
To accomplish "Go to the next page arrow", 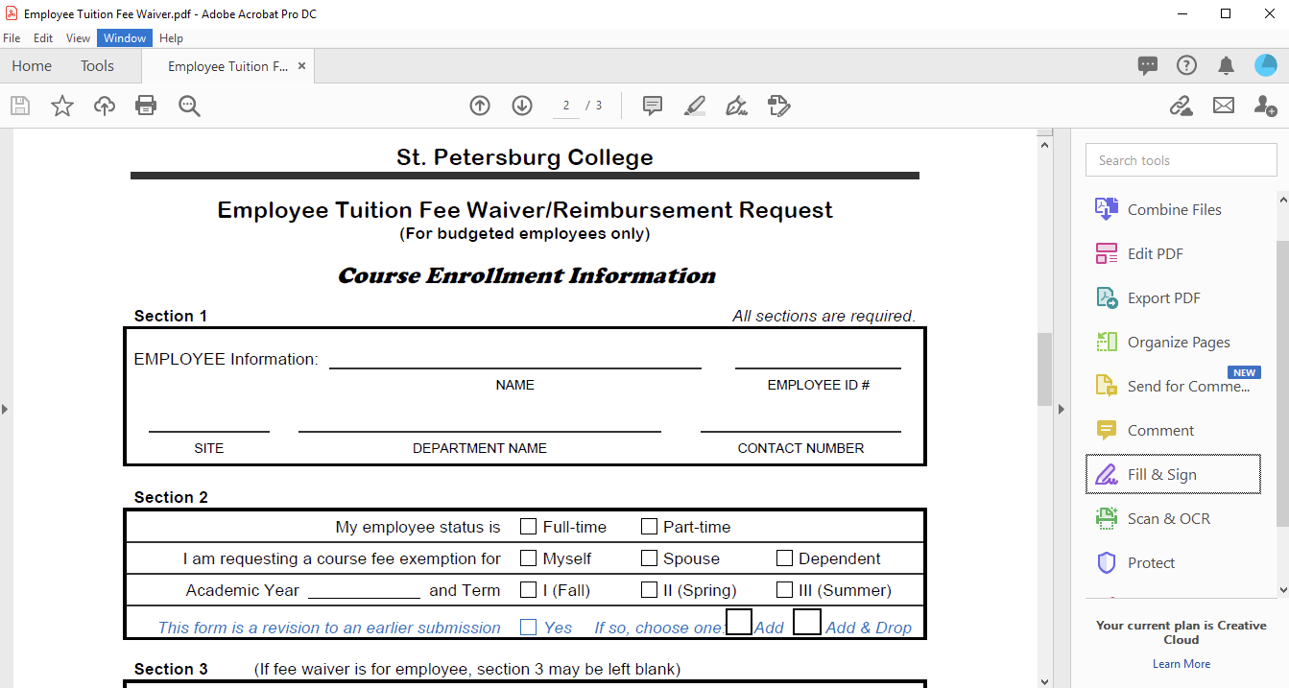I will pos(522,106).
